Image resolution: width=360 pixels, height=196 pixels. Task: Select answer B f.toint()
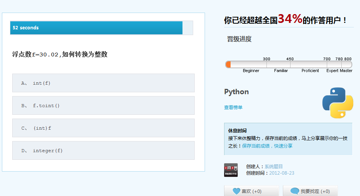103,106
